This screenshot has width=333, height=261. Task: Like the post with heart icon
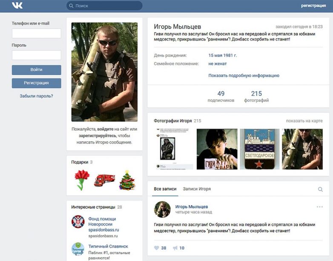(x=157, y=248)
